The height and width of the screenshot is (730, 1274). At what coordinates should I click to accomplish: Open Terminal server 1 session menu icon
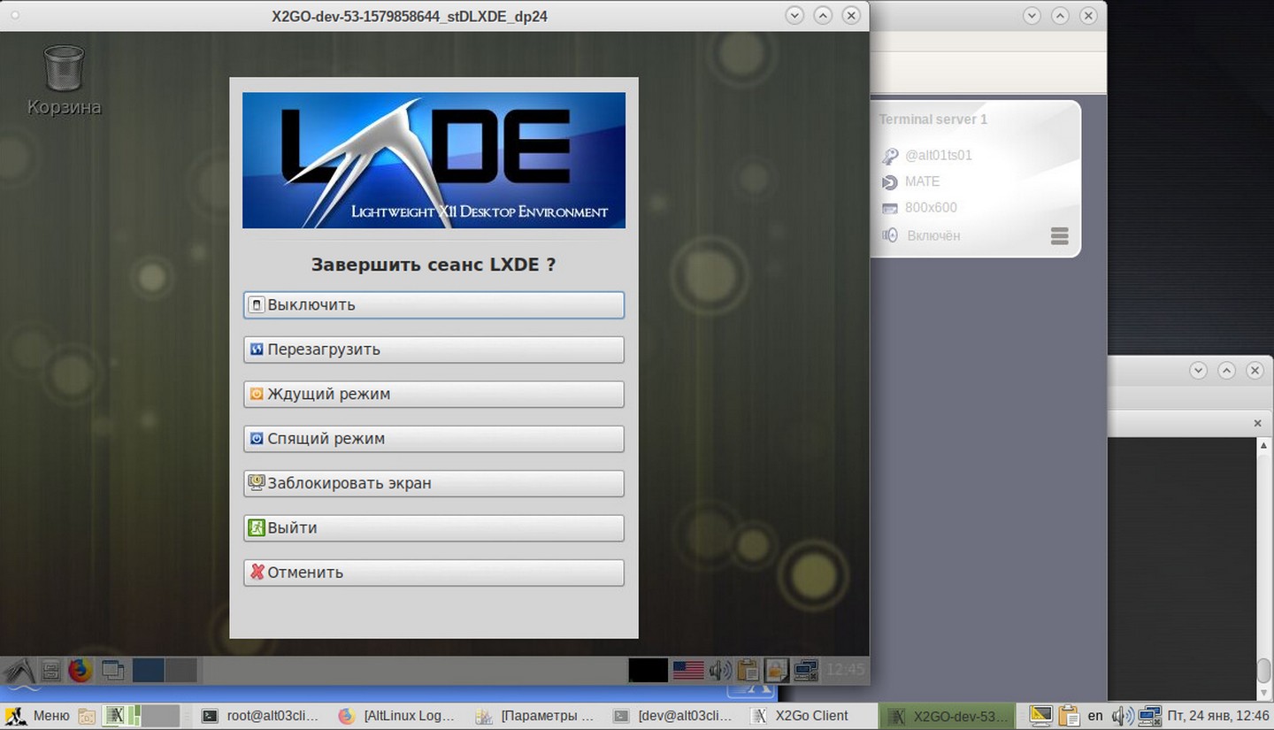pyautogui.click(x=1059, y=236)
